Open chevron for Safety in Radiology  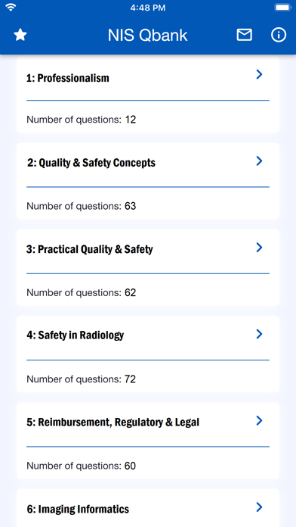click(x=259, y=334)
